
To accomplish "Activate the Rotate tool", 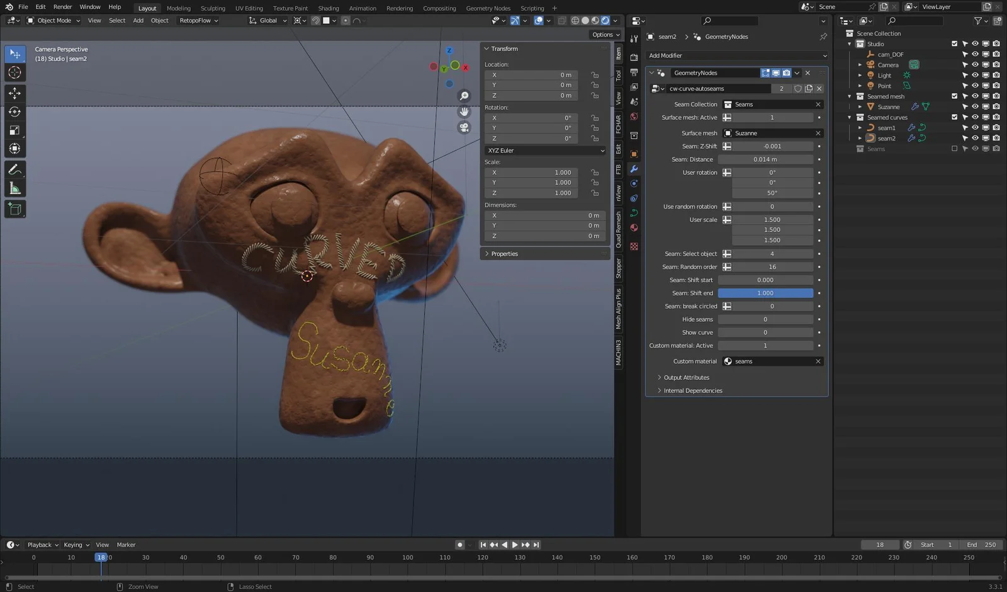I will (14, 111).
